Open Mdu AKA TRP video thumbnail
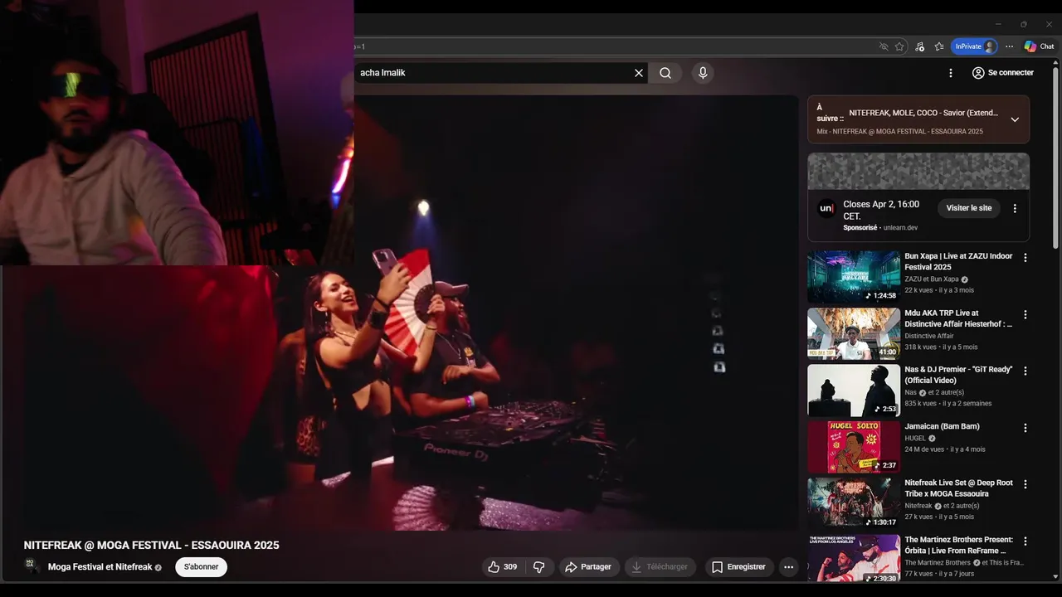Screen dimensions: 1062x597 (854, 333)
